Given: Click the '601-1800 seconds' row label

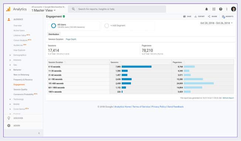Looking at the screenshot, I should coord(57,88).
